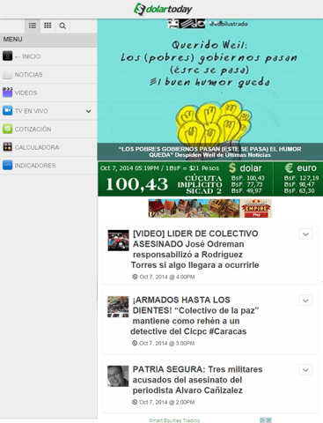Click the SICAD 2 rate label

tap(203, 191)
